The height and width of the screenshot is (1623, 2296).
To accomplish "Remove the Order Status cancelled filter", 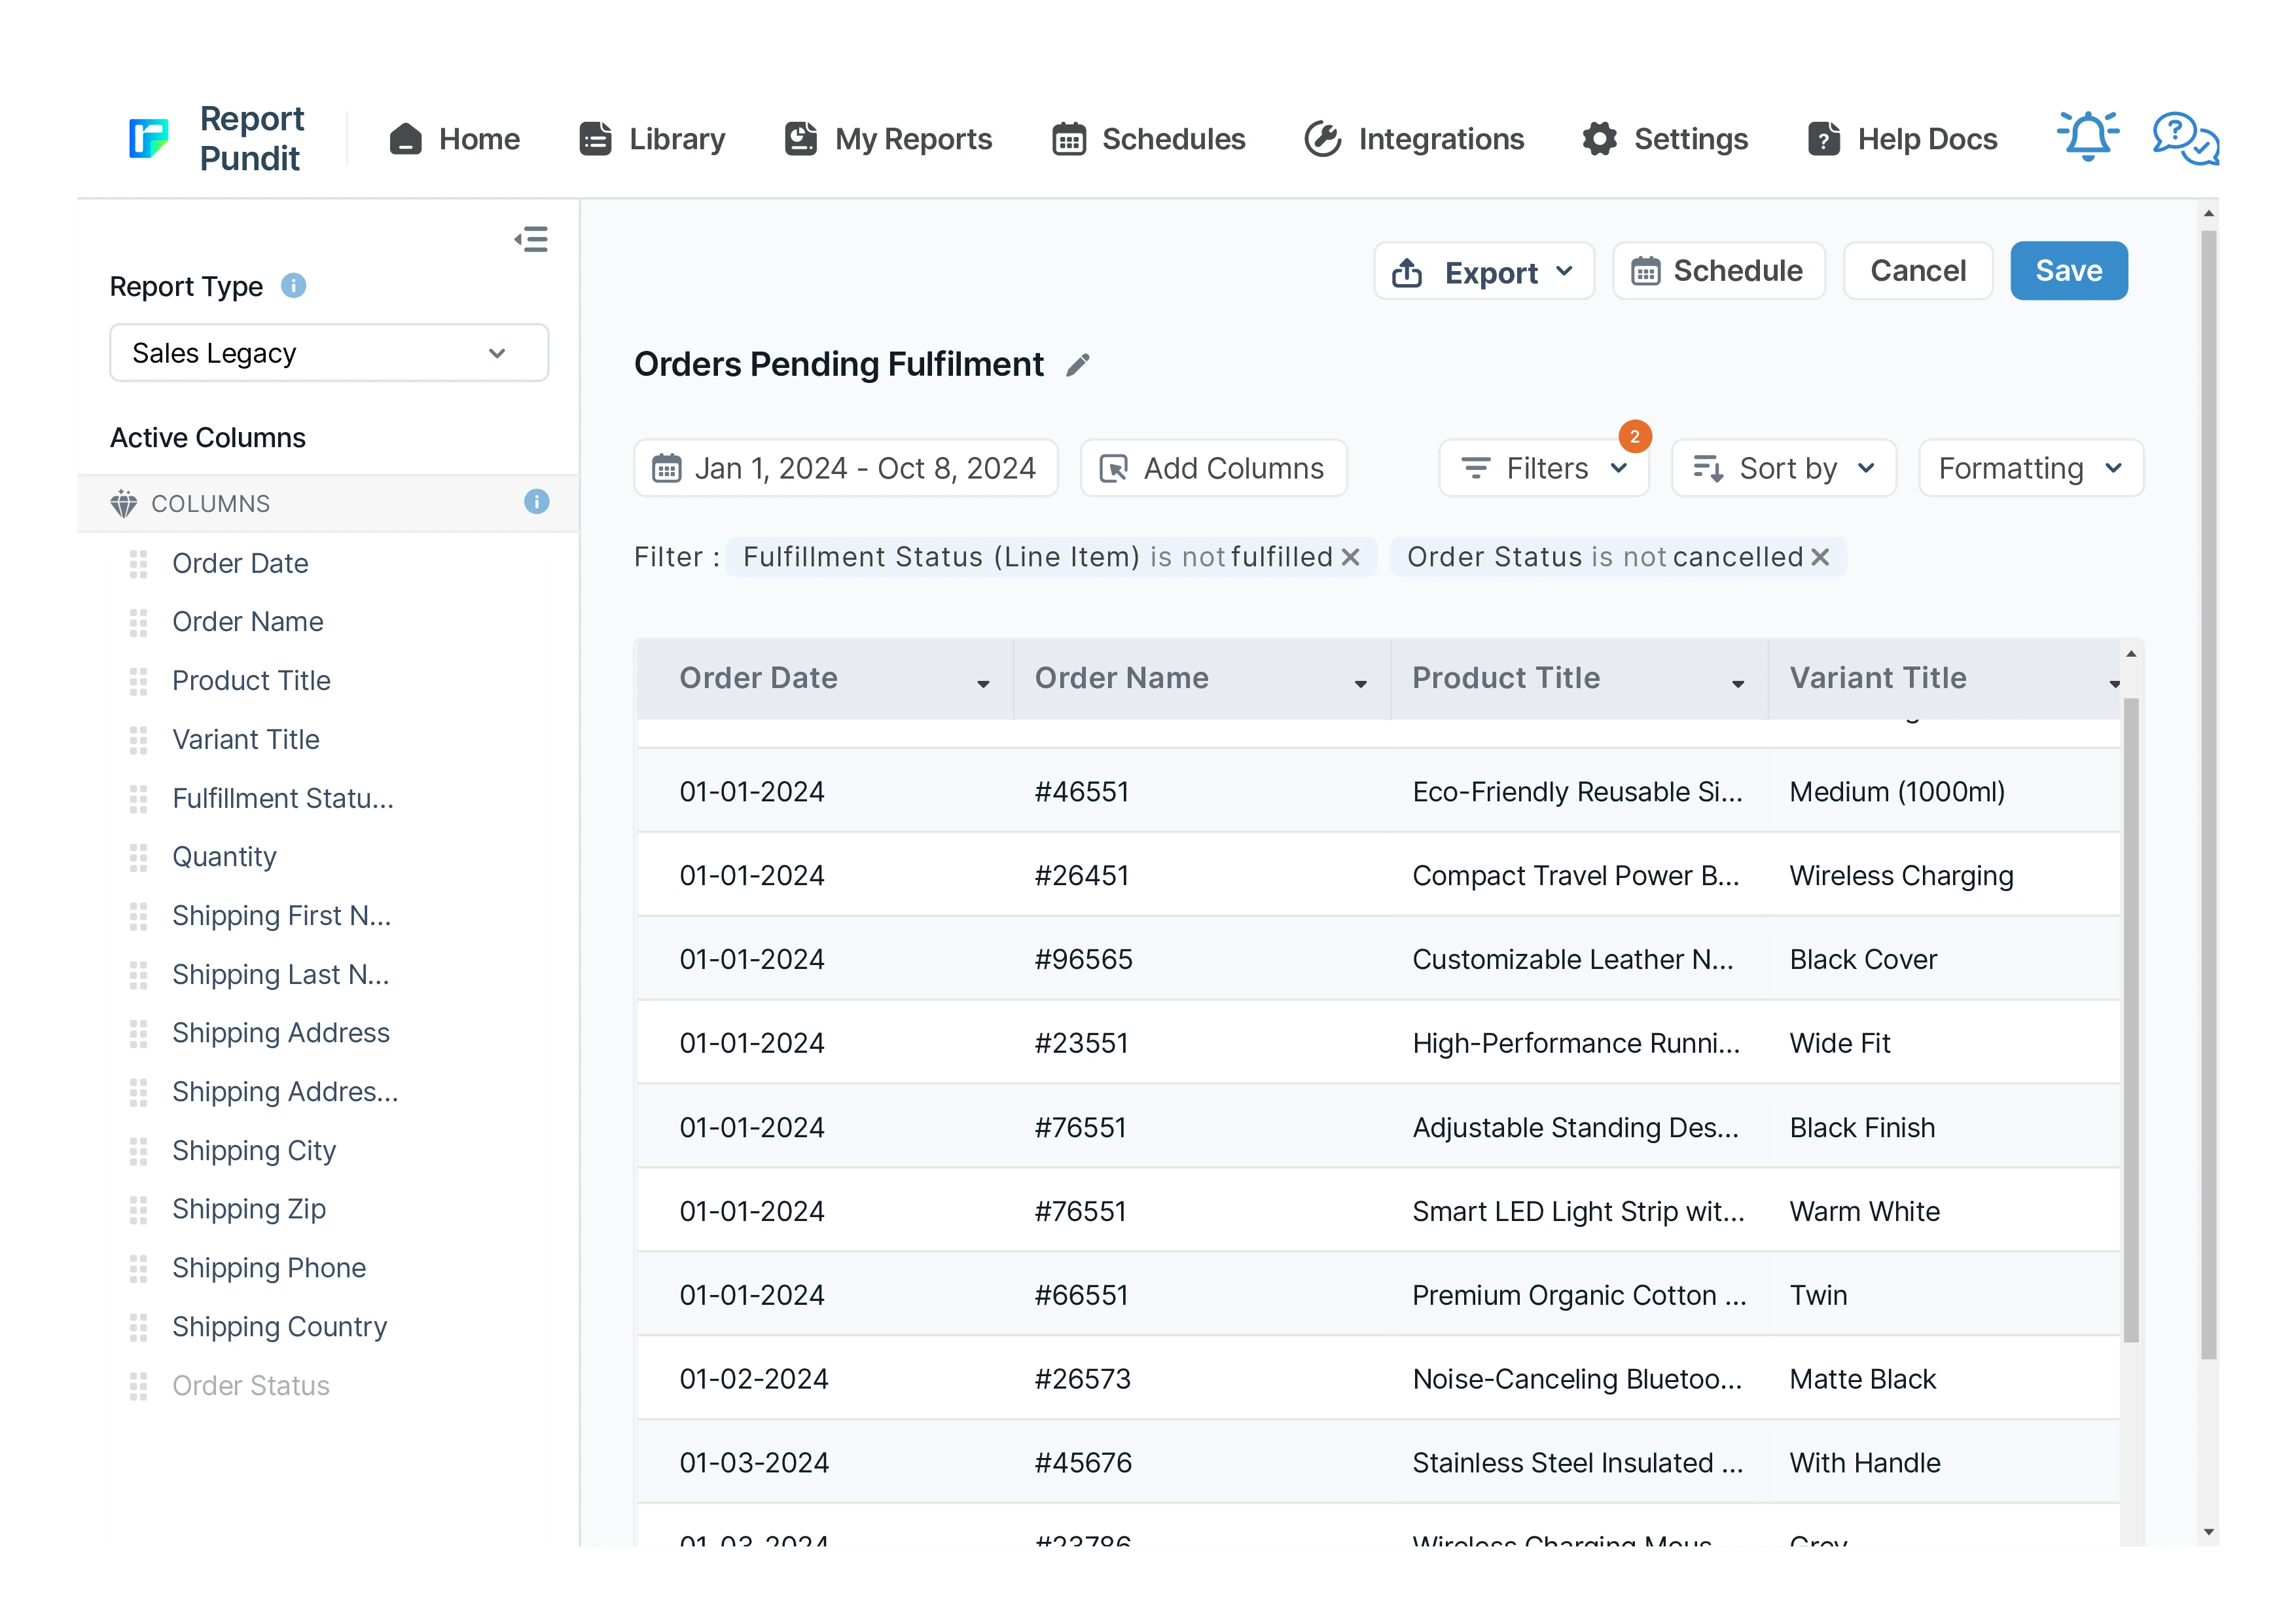I will [x=1820, y=557].
